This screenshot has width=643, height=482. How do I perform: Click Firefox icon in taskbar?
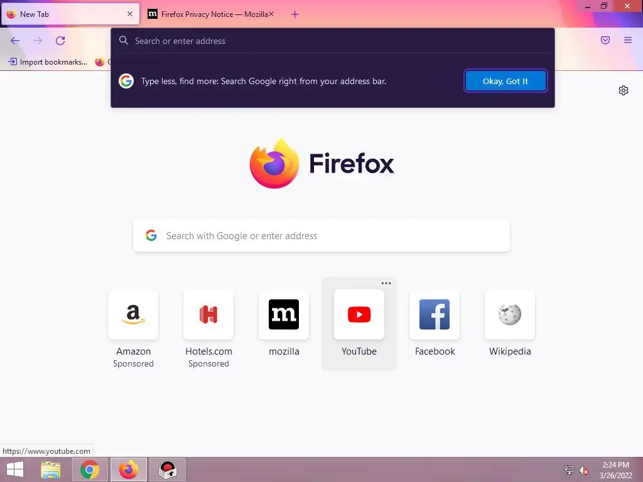tap(129, 469)
